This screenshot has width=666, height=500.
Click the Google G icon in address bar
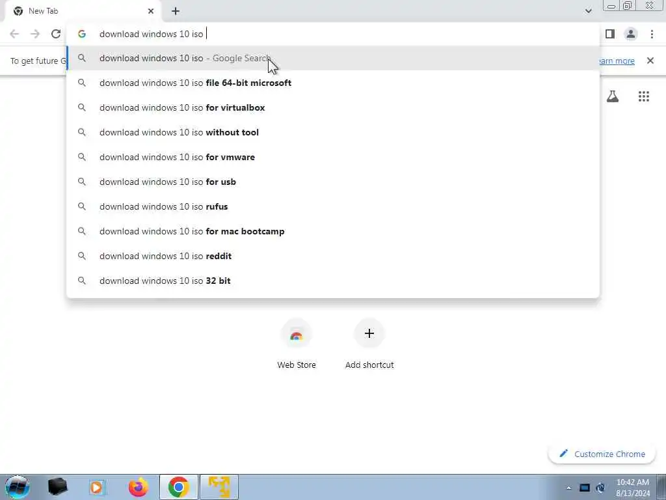82,34
